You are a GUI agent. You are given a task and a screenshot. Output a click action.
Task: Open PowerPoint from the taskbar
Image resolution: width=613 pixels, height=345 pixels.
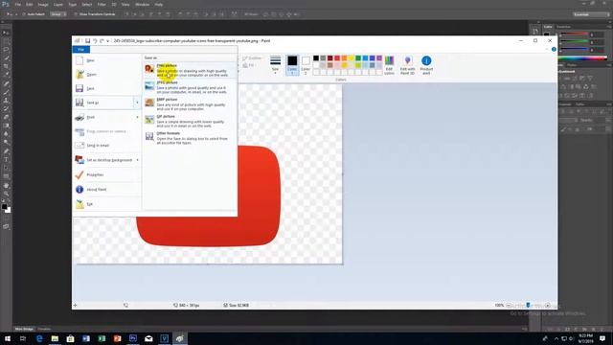click(x=117, y=338)
